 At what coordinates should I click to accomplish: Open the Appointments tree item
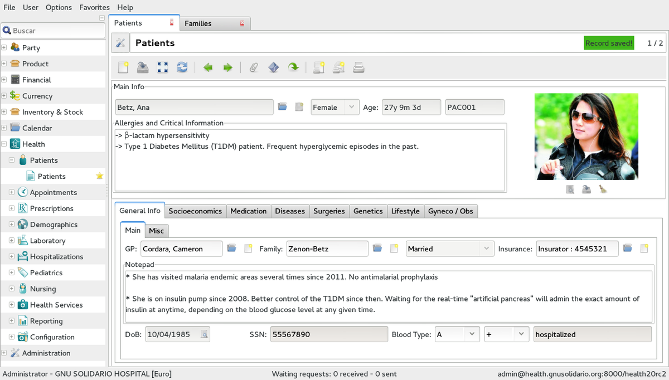coord(54,192)
